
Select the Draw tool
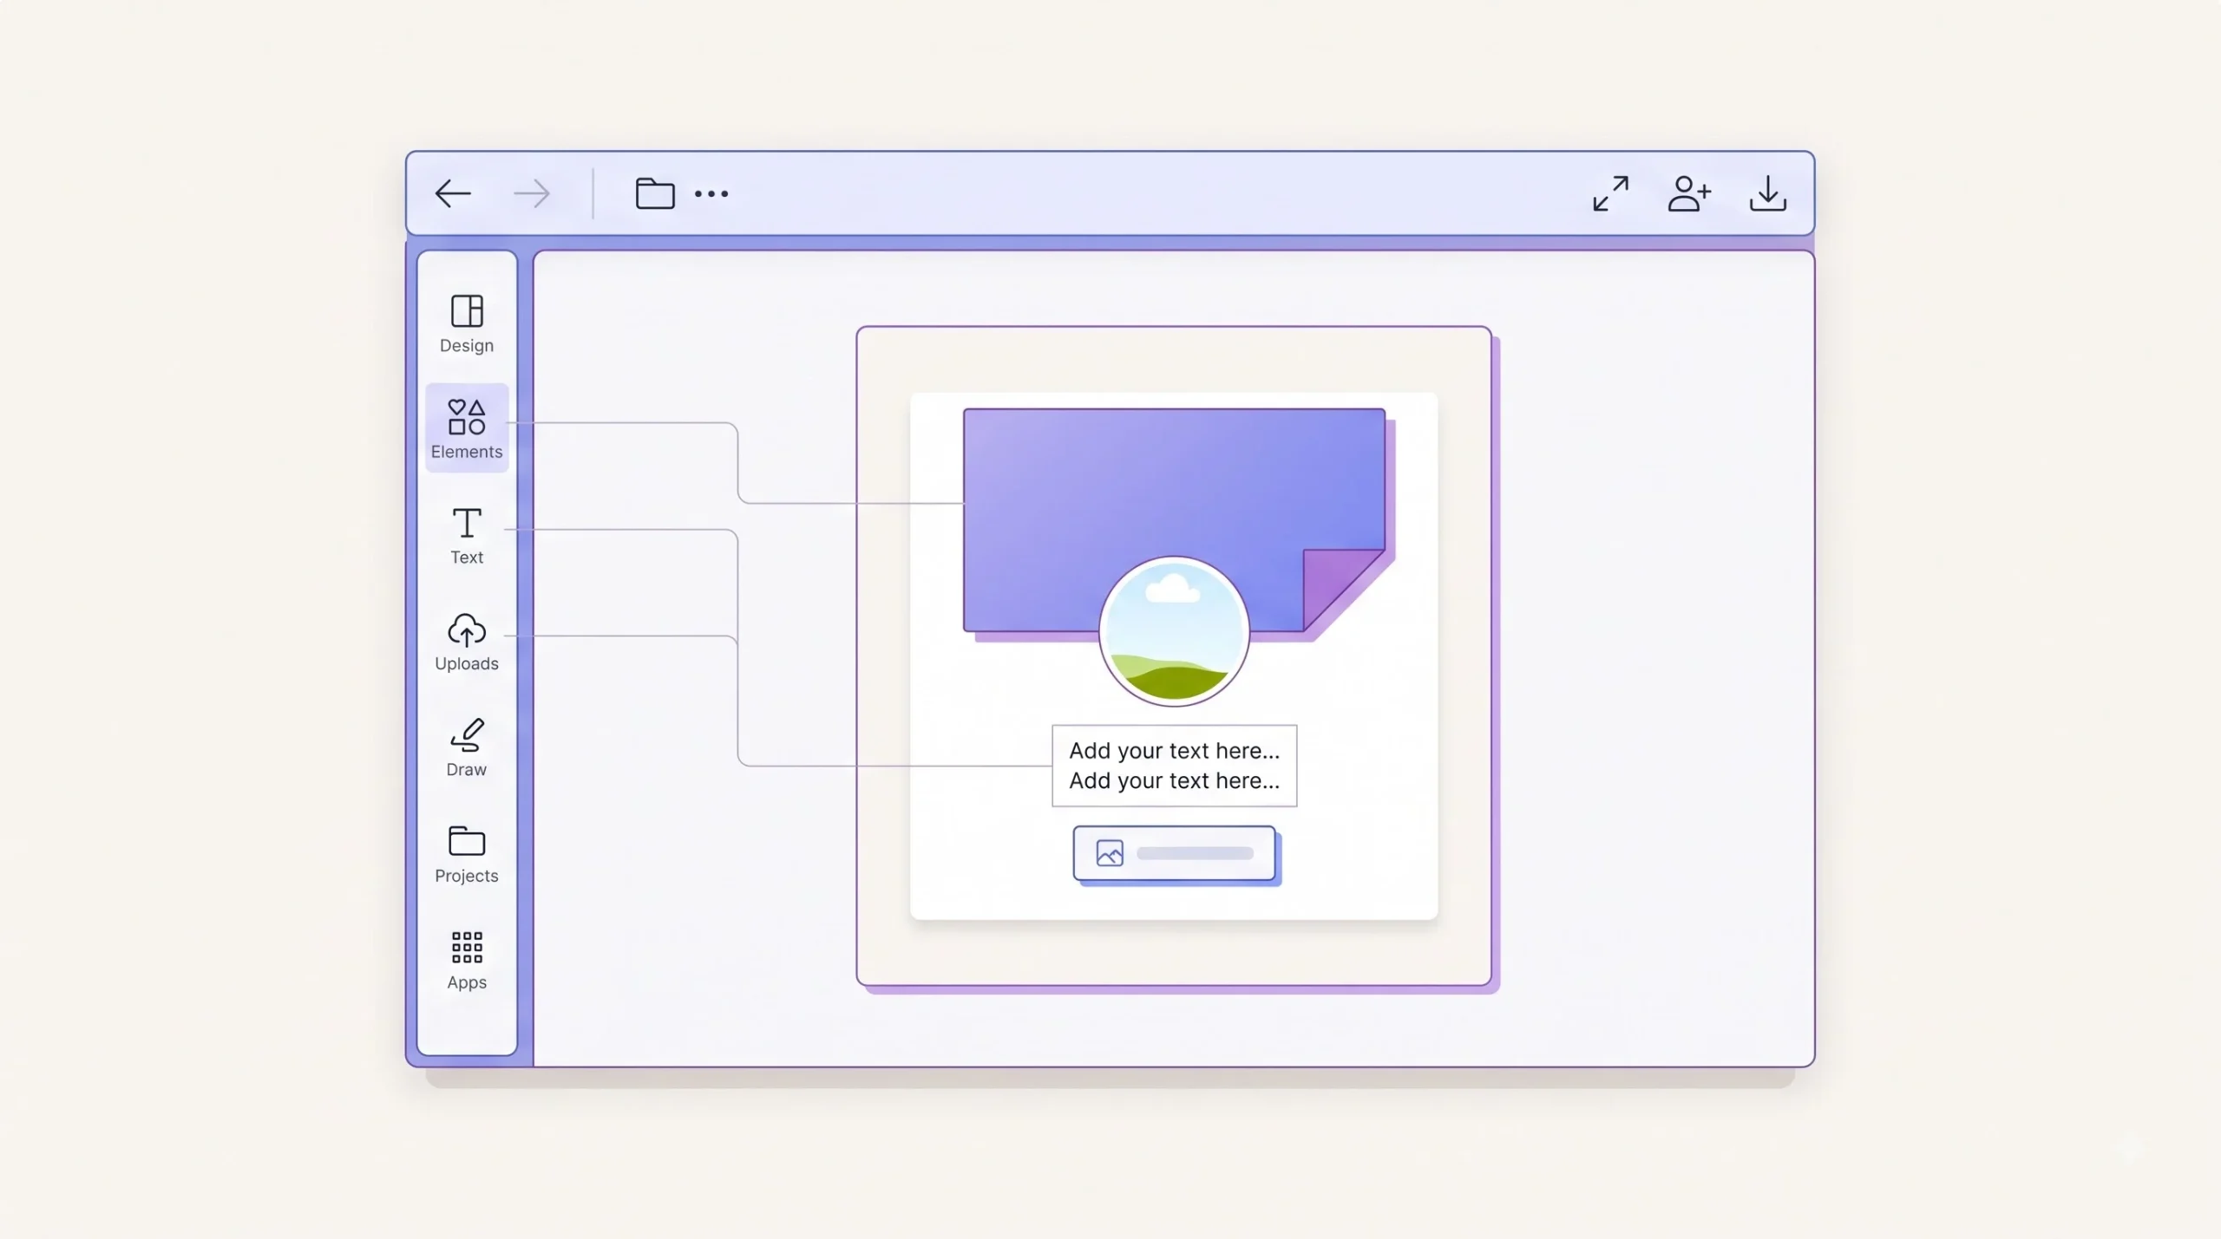tap(467, 748)
